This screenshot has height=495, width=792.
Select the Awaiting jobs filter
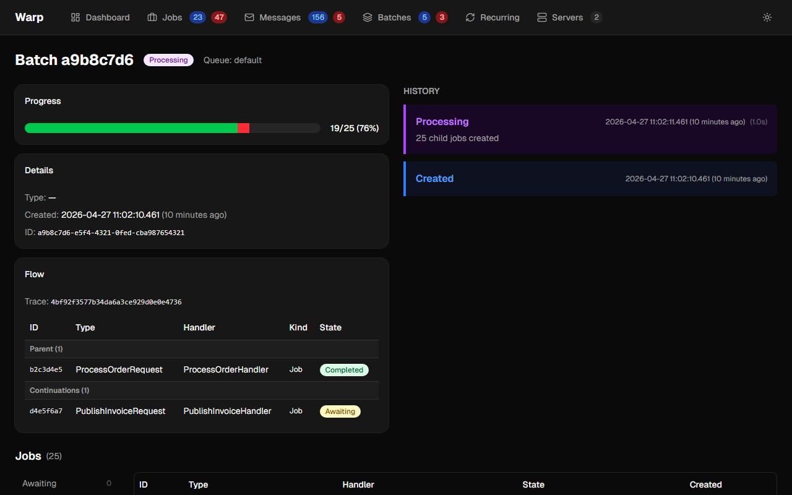click(x=40, y=483)
